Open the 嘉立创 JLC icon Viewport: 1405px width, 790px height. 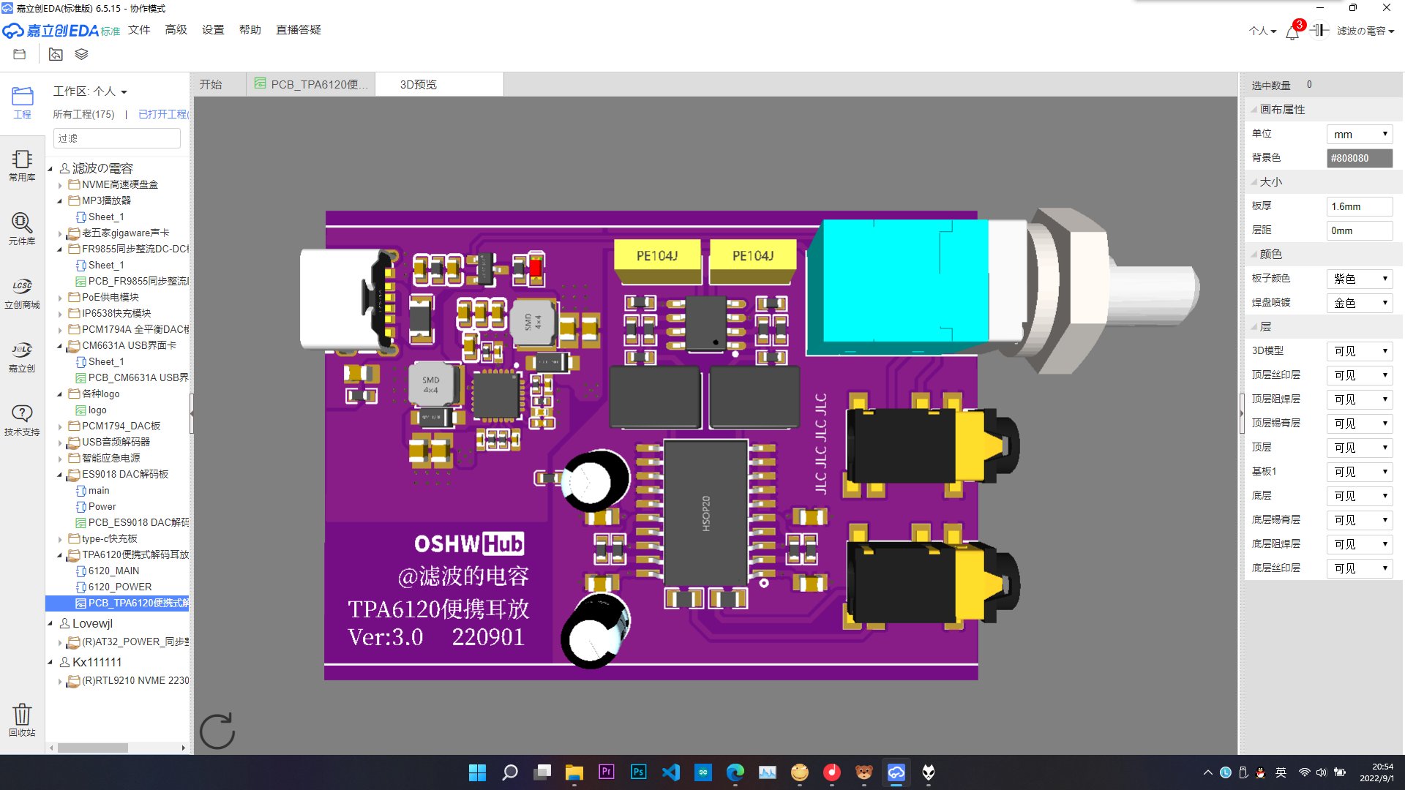[22, 356]
